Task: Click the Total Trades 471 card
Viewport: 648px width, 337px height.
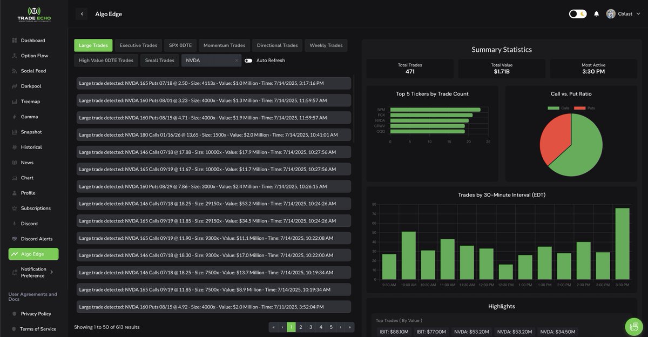Action: pos(410,69)
